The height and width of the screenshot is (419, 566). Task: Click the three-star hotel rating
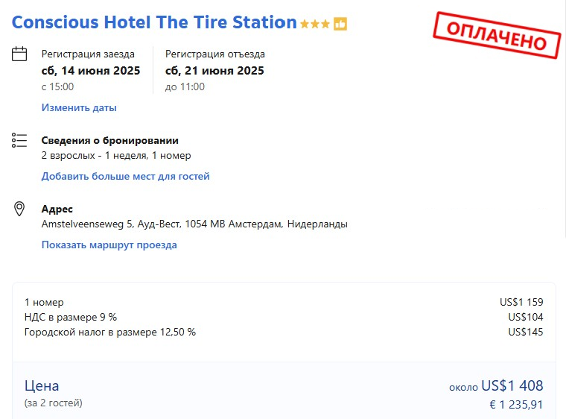(315, 24)
